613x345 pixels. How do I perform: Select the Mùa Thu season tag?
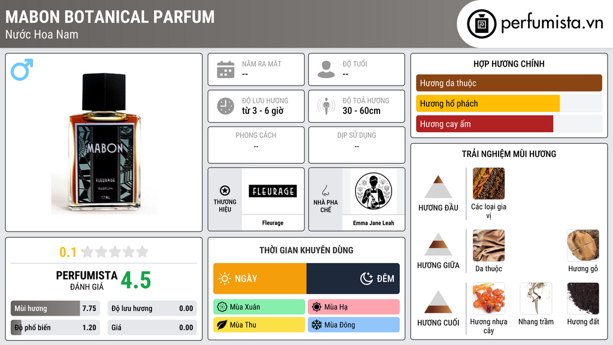coord(259,325)
